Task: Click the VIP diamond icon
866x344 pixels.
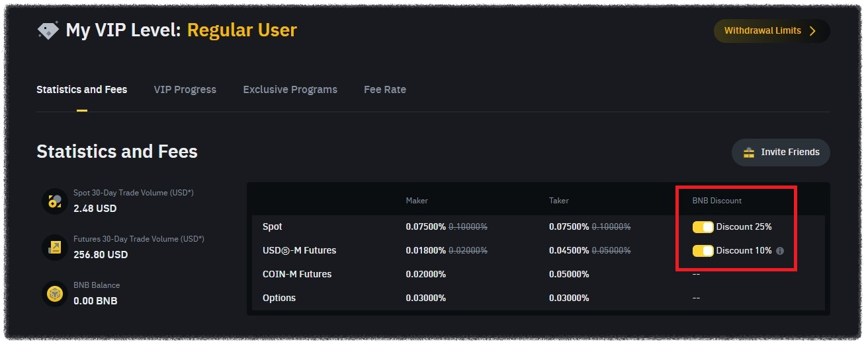Action: coord(48,31)
